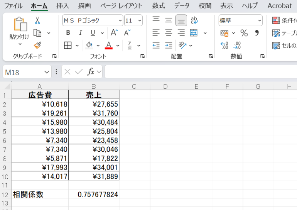The image size is (297, 210).
Task: Expand copy options arrow
Action: [49, 33]
